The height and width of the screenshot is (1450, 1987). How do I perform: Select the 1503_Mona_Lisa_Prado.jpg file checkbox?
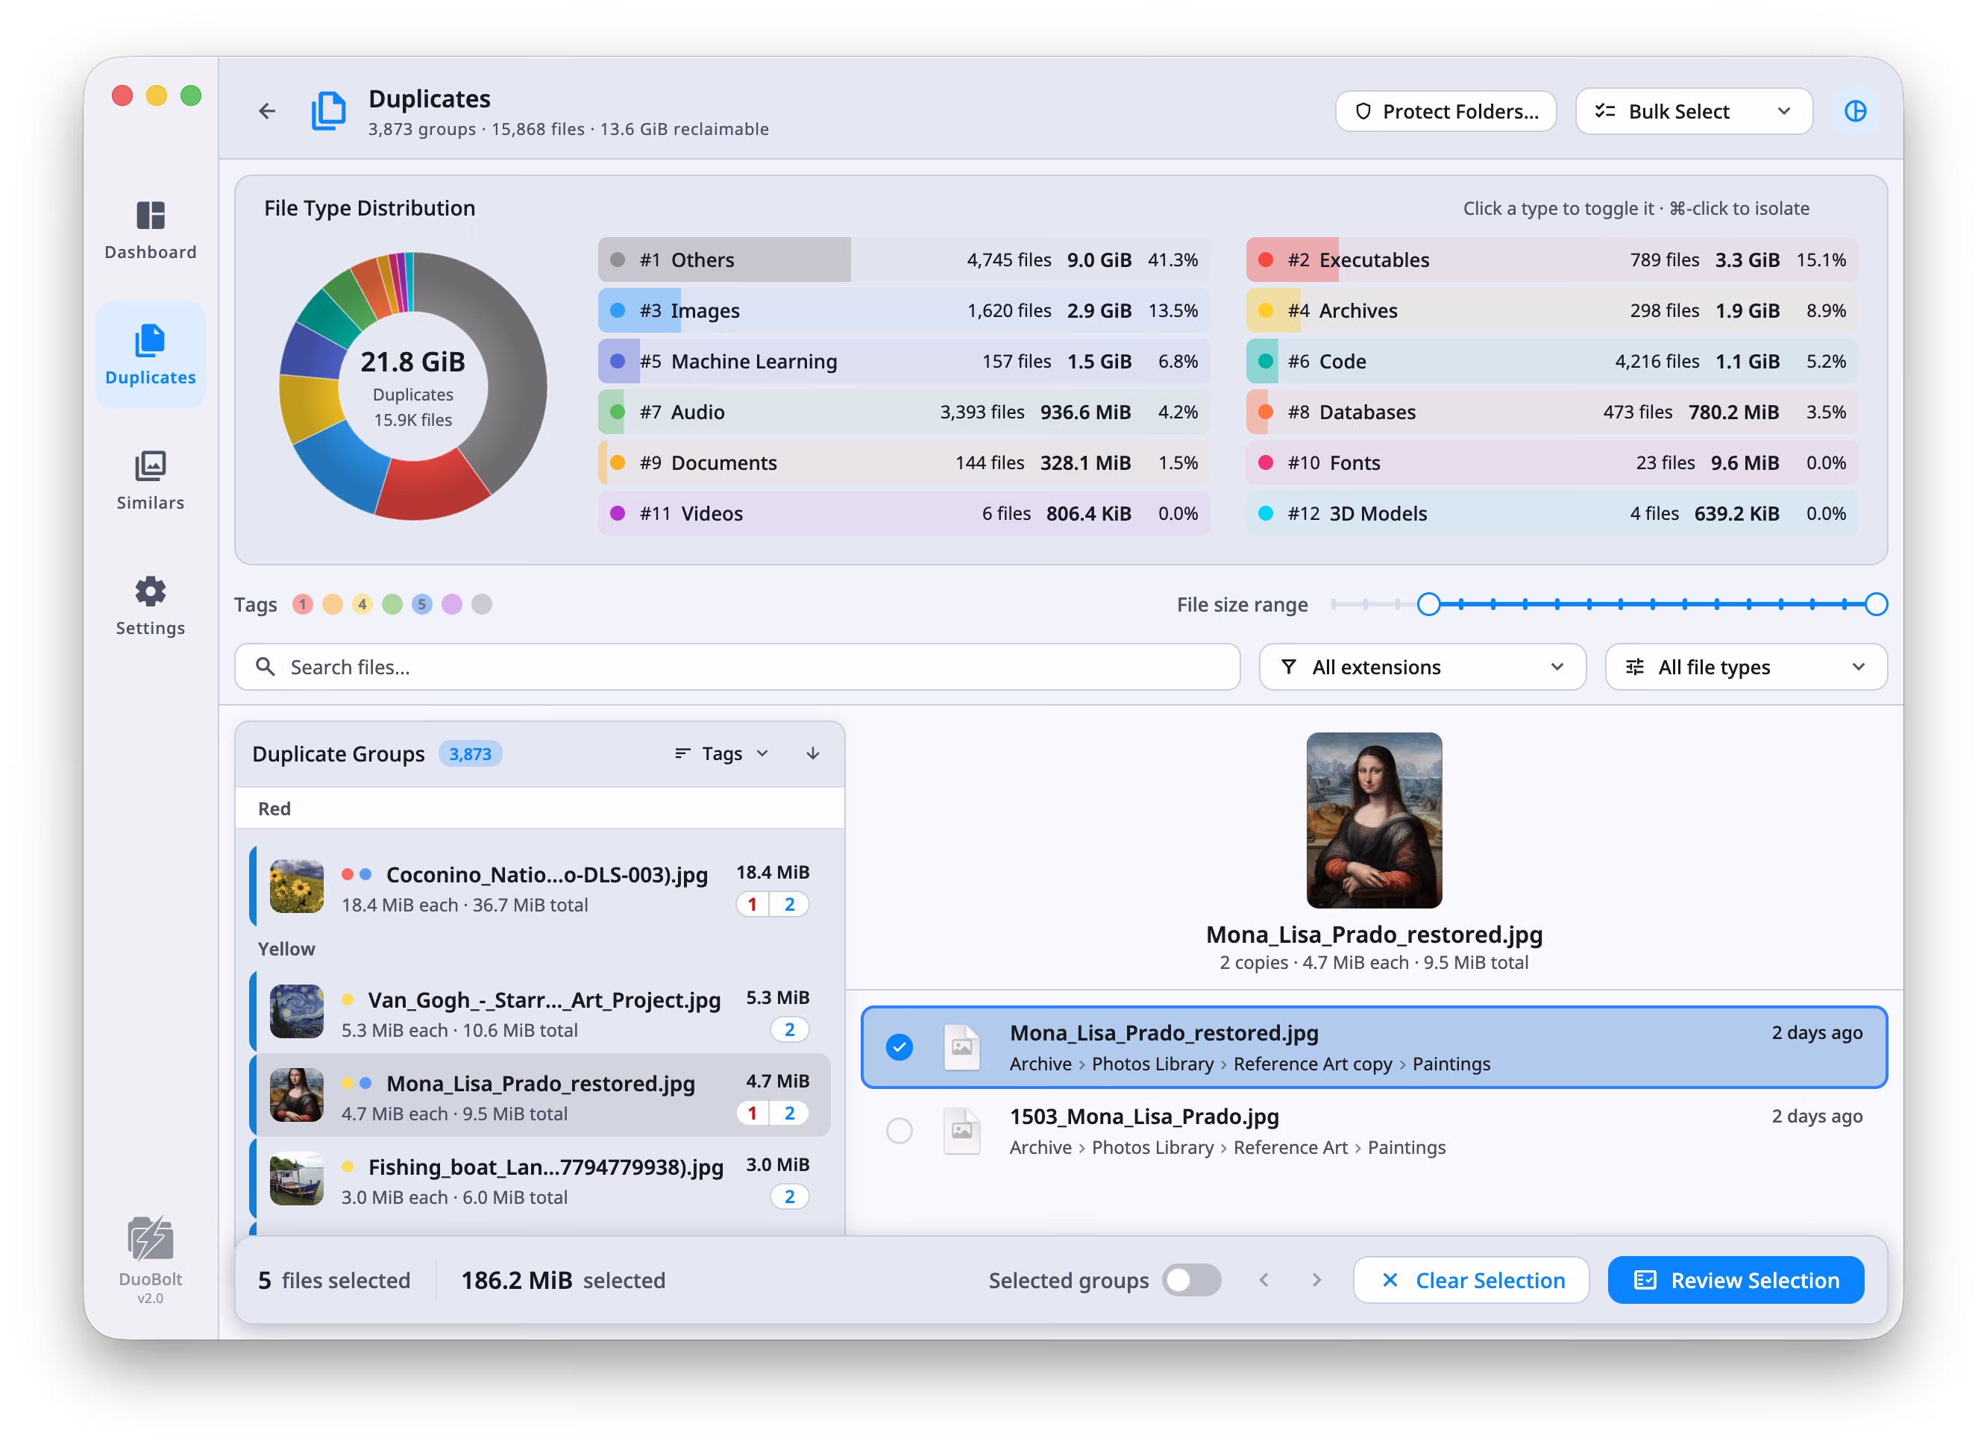click(899, 1132)
